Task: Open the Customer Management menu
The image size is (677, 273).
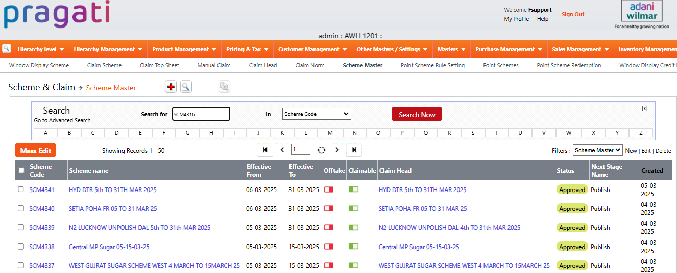Action: (312, 49)
